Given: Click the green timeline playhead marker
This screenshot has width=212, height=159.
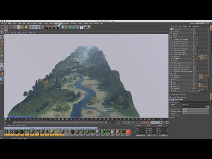Looking at the screenshot, I should (x=6, y=119).
